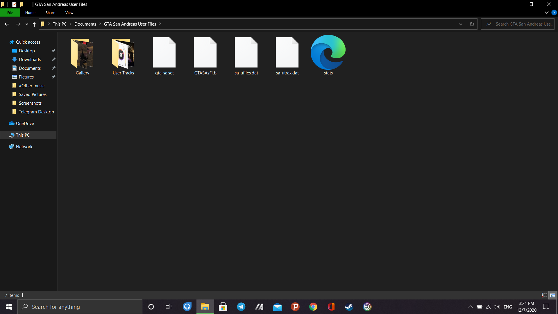The width and height of the screenshot is (558, 314).
Task: Select This PC in the navigation pane
Action: click(23, 135)
